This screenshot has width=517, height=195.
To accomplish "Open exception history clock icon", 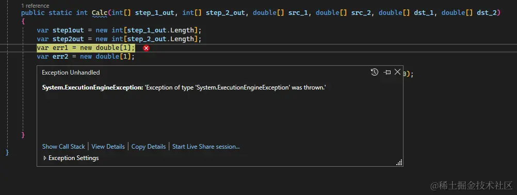I will pyautogui.click(x=375, y=73).
